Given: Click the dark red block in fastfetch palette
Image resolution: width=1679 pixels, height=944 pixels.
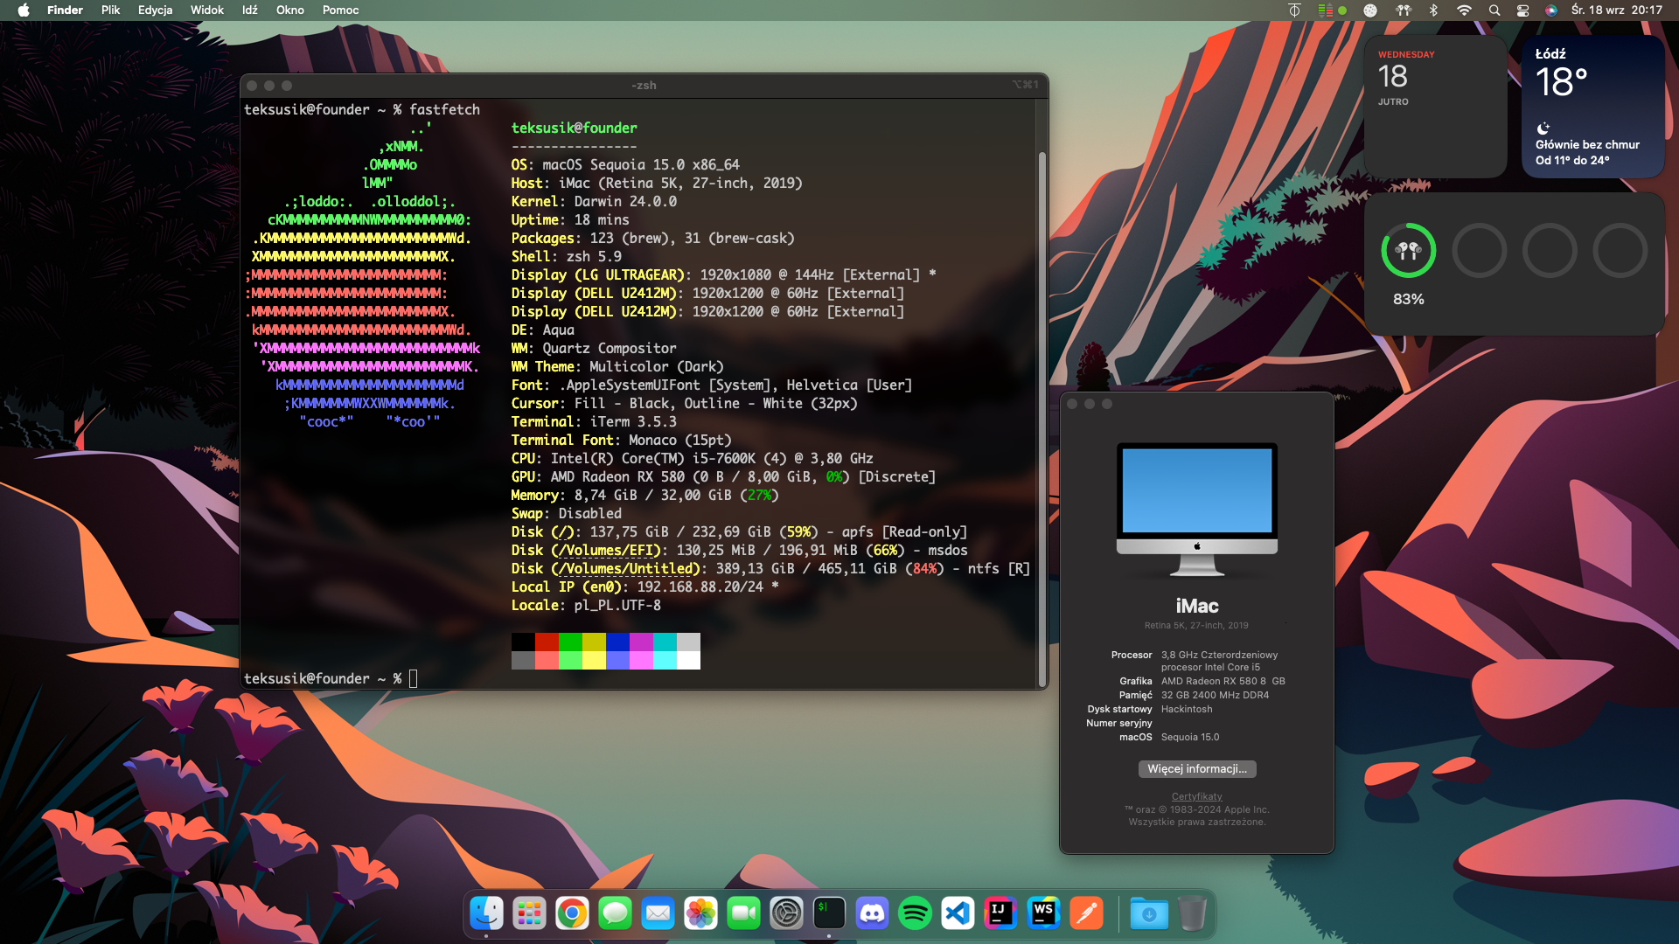Looking at the screenshot, I should [x=547, y=642].
